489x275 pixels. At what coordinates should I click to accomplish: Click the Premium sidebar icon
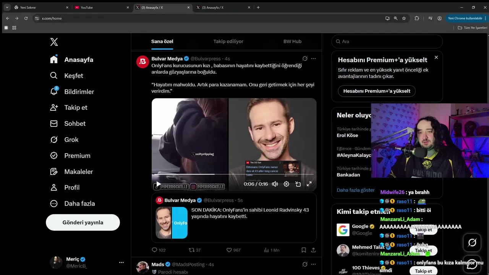click(54, 155)
